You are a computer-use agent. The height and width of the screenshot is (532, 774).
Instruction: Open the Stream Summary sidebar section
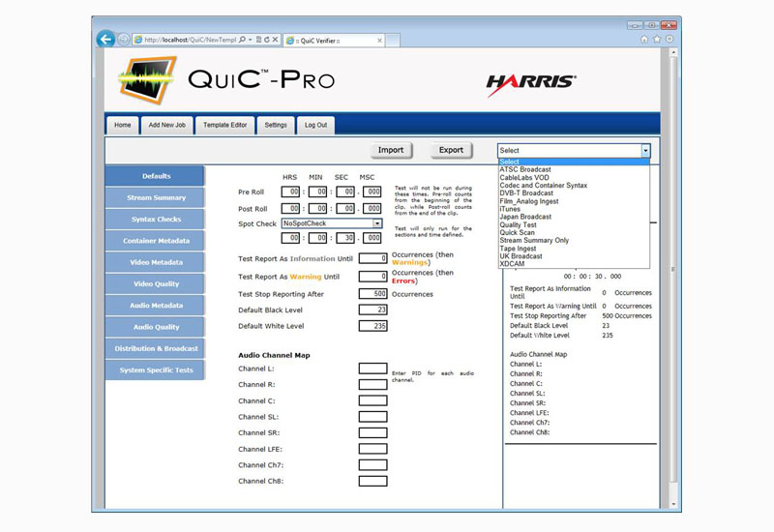click(x=155, y=198)
